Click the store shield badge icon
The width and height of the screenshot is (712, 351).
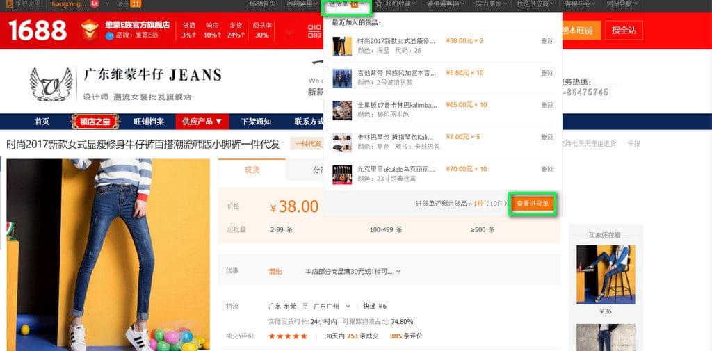click(x=90, y=30)
